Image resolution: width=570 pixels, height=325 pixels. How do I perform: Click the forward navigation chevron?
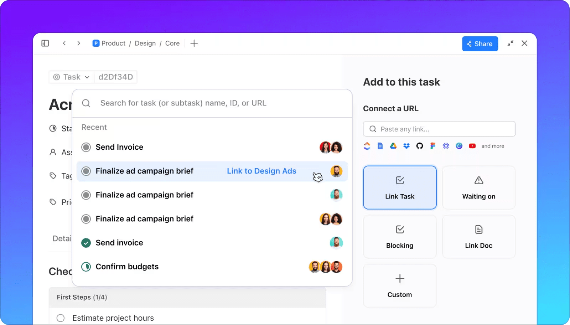click(x=79, y=43)
